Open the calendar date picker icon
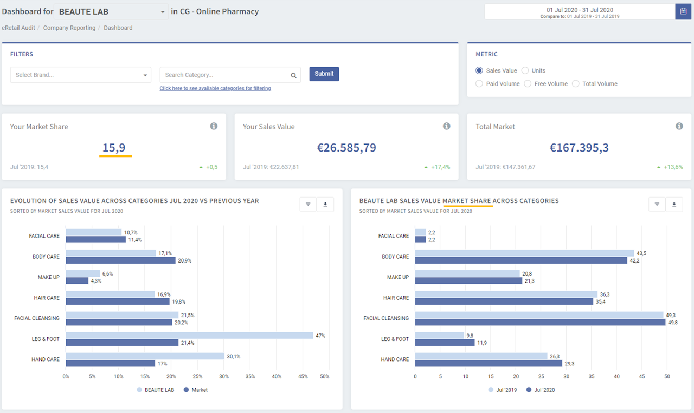The width and height of the screenshot is (694, 413). coord(683,11)
